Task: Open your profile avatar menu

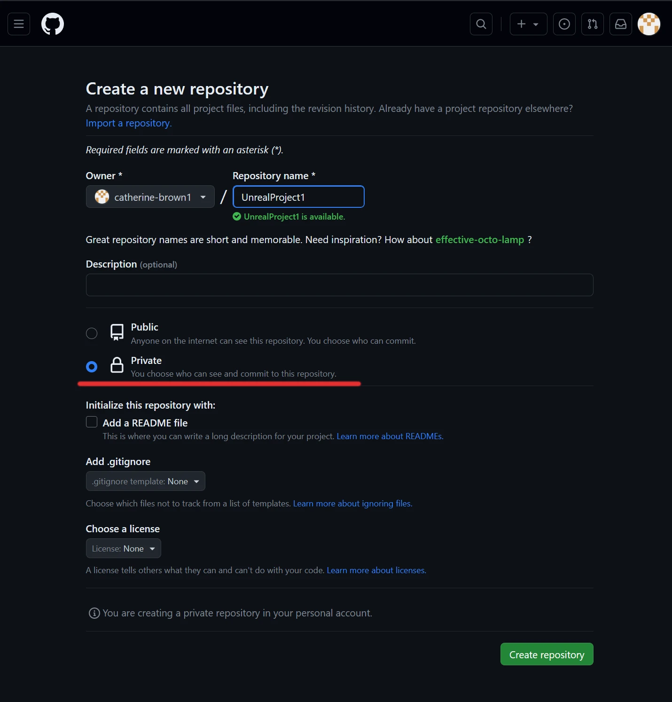Action: tap(649, 24)
